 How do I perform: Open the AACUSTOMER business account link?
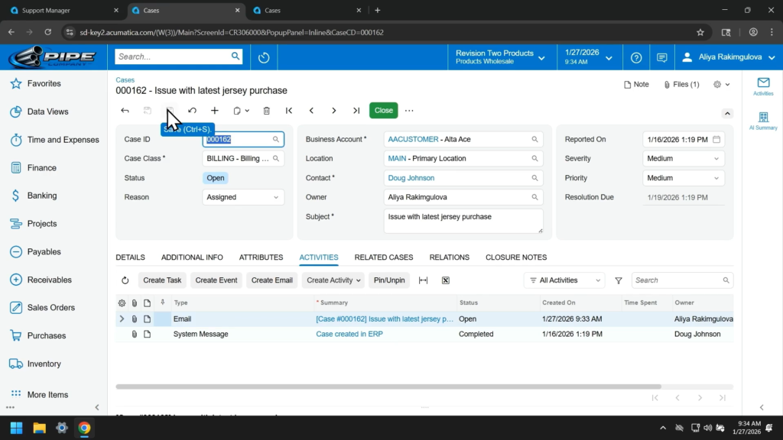(413, 140)
